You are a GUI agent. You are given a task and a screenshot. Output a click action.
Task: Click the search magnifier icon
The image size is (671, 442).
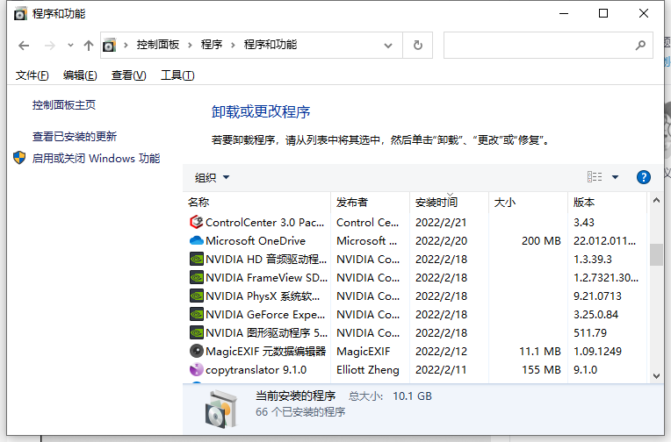(640, 45)
